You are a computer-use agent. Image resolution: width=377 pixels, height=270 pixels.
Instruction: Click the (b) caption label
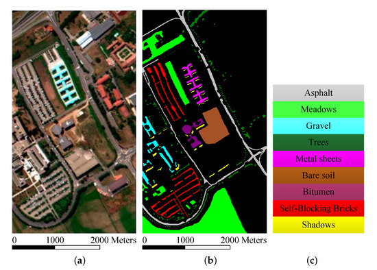tap(210, 260)
